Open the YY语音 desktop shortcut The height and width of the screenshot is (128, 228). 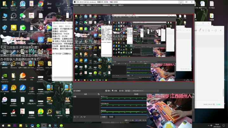(49, 101)
